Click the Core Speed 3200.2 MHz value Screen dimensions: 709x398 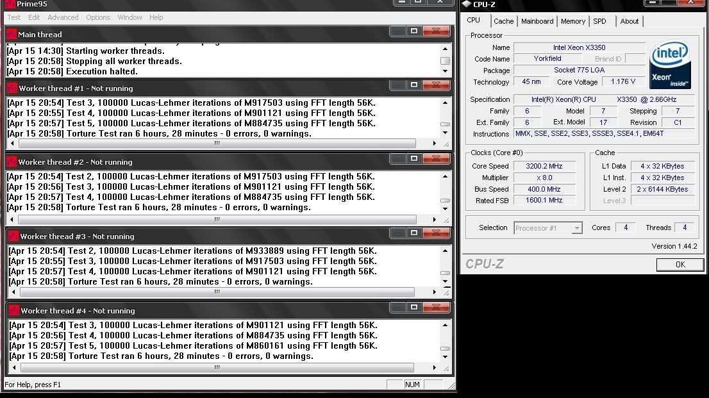pos(544,166)
